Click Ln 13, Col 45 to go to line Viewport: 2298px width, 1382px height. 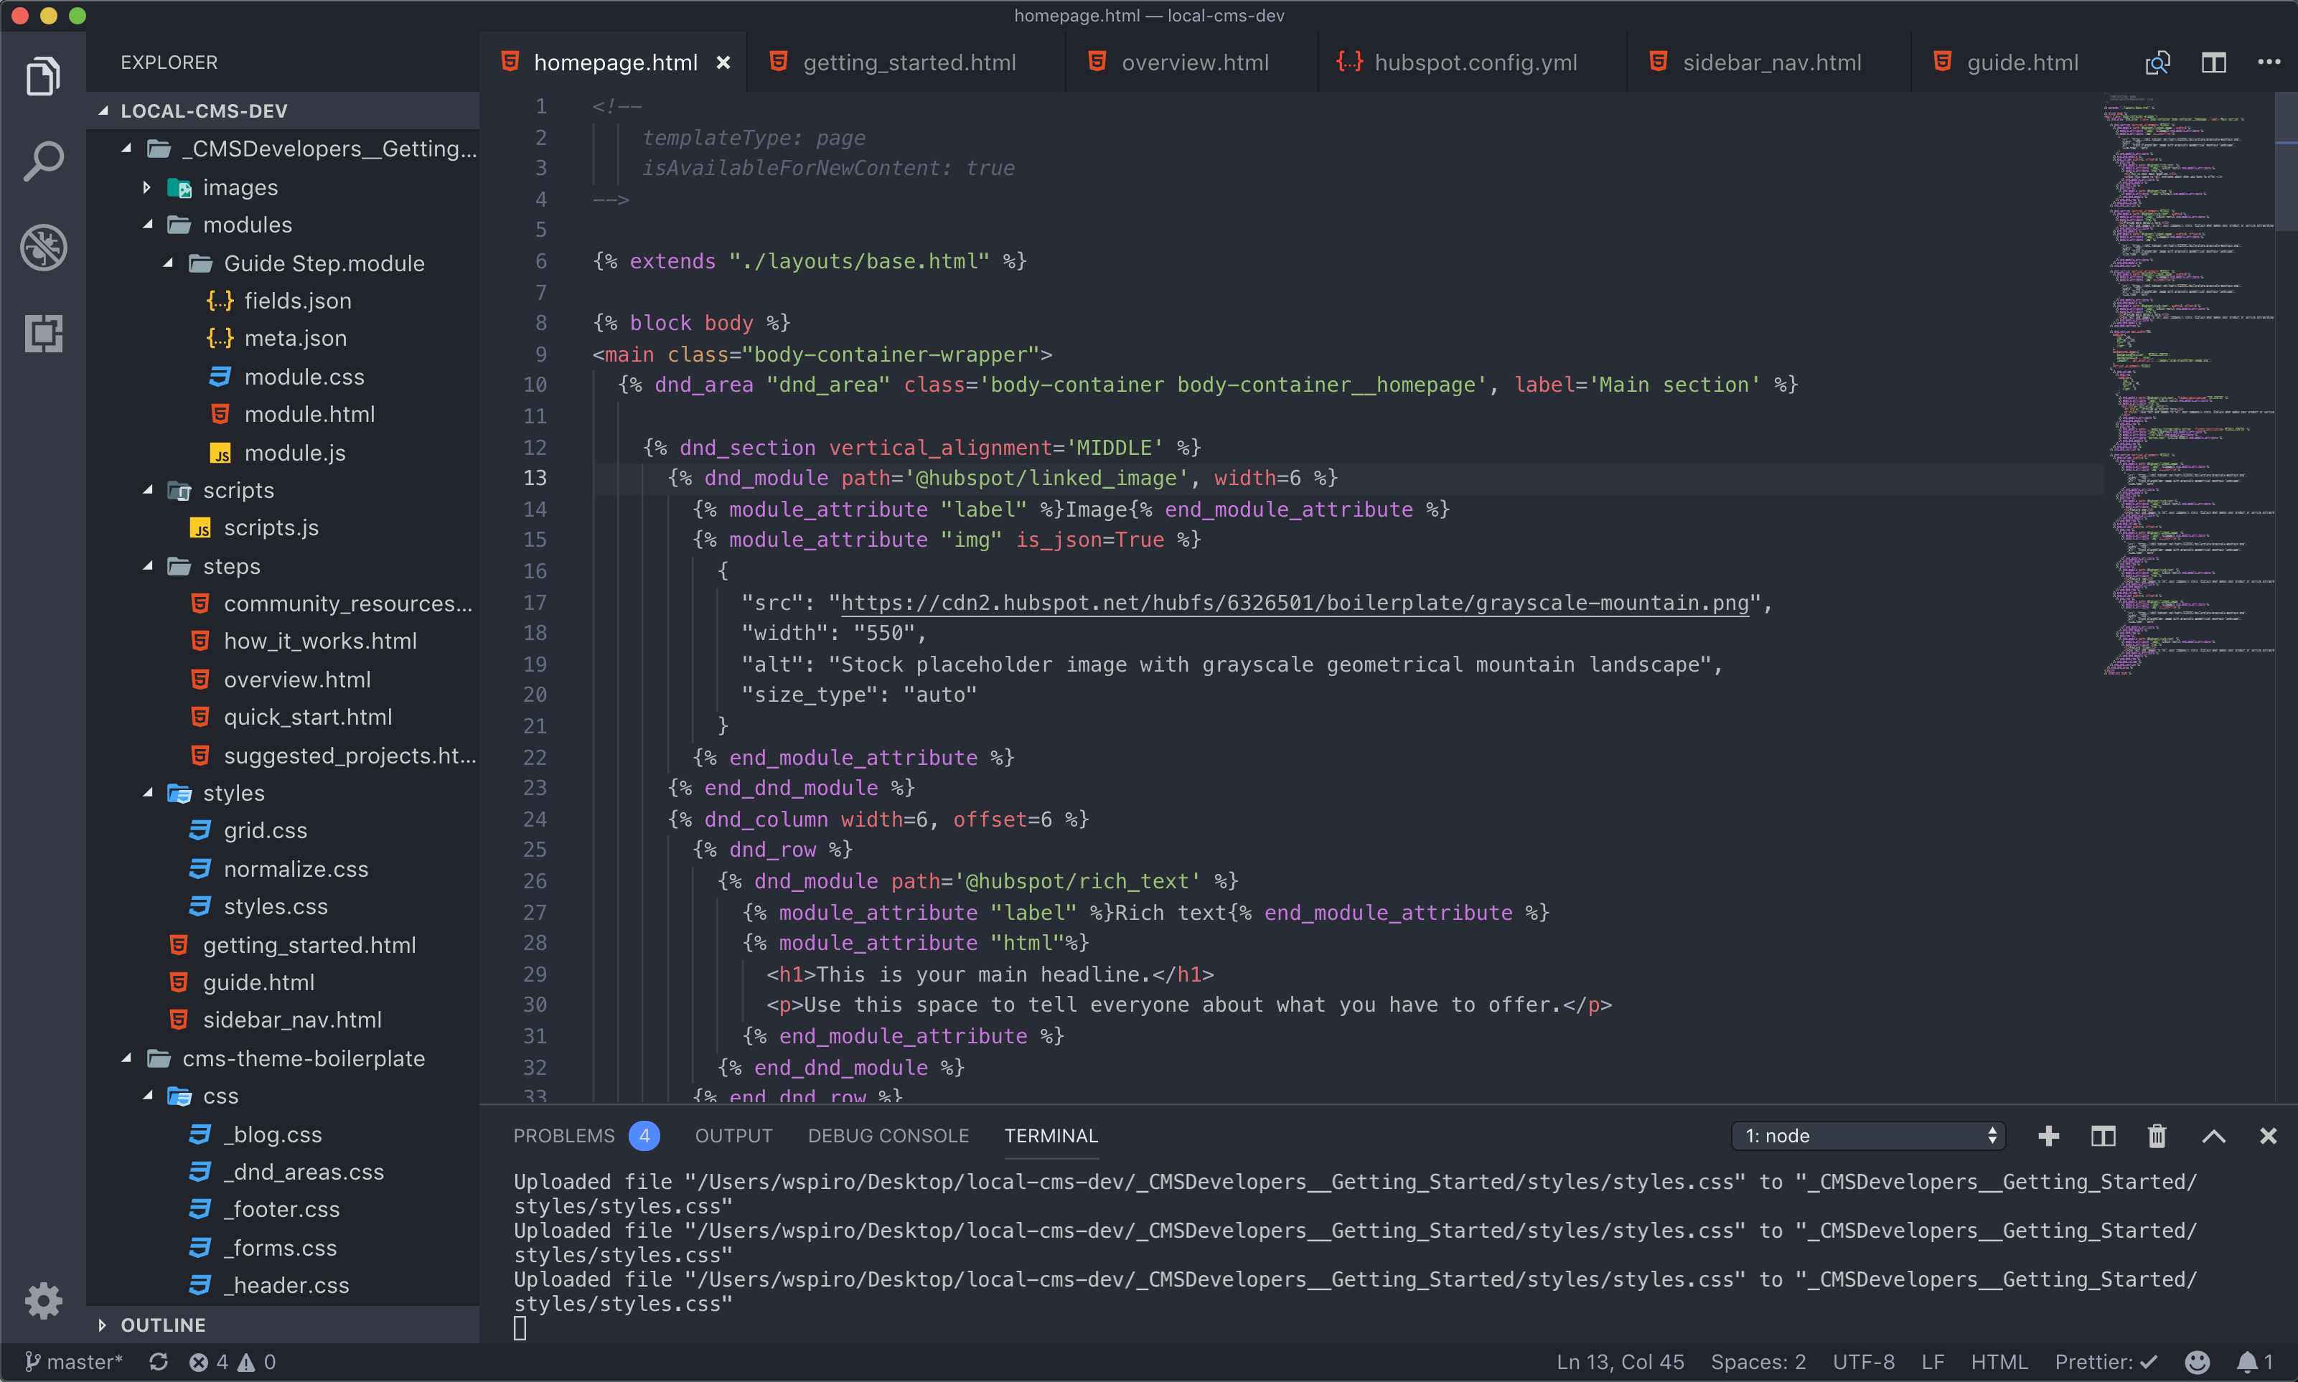[x=1620, y=1361]
